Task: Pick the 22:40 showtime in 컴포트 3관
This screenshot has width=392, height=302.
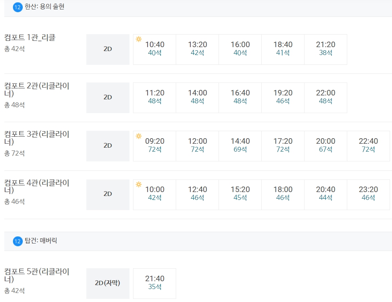Action: tap(368, 146)
